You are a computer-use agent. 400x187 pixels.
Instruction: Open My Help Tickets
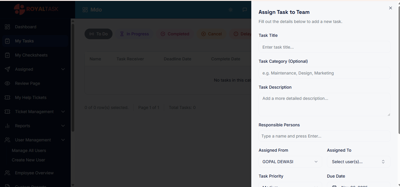[x=31, y=97]
